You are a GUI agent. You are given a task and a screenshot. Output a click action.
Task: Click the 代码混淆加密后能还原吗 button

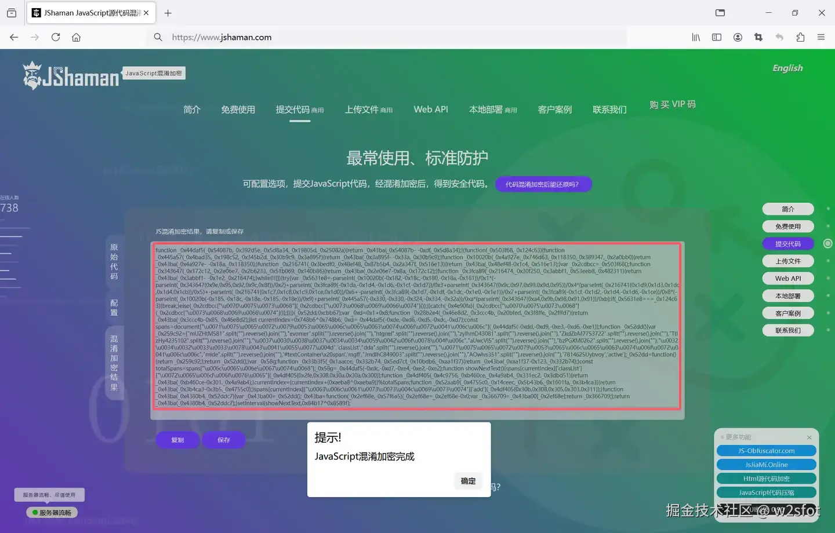(x=543, y=184)
